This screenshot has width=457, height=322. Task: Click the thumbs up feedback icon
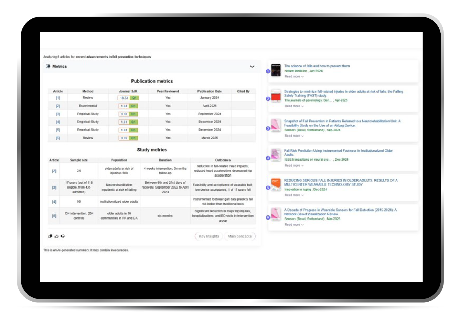tap(57, 236)
